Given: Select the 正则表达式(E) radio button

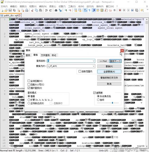Looking at the screenshot, I should tap(29, 103).
